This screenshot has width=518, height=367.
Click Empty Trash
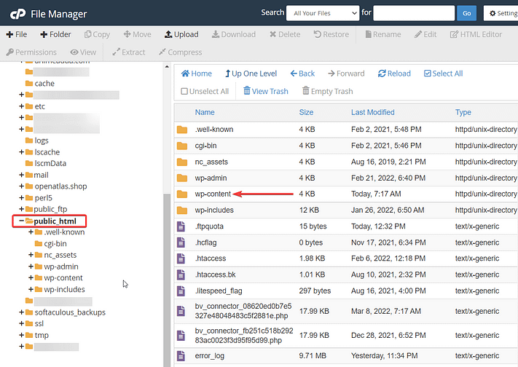pos(328,91)
